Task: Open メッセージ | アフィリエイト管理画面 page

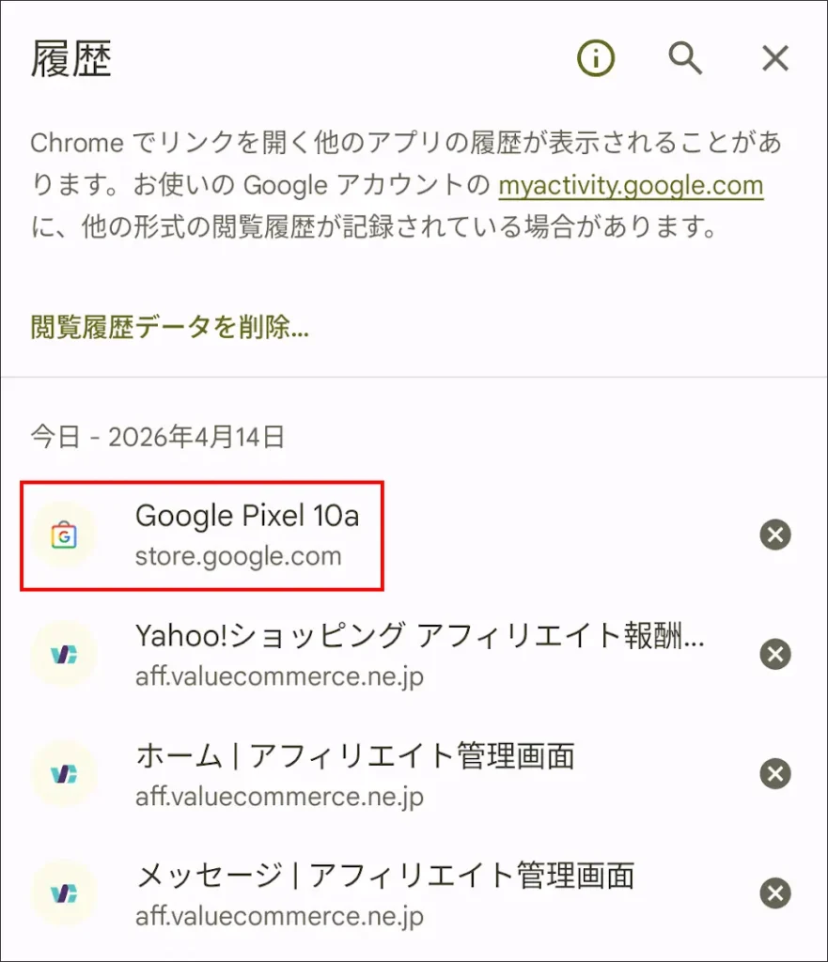Action: [385, 876]
